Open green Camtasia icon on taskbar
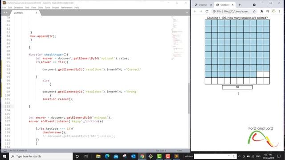Viewport: 285px width, 160px height. point(159,156)
